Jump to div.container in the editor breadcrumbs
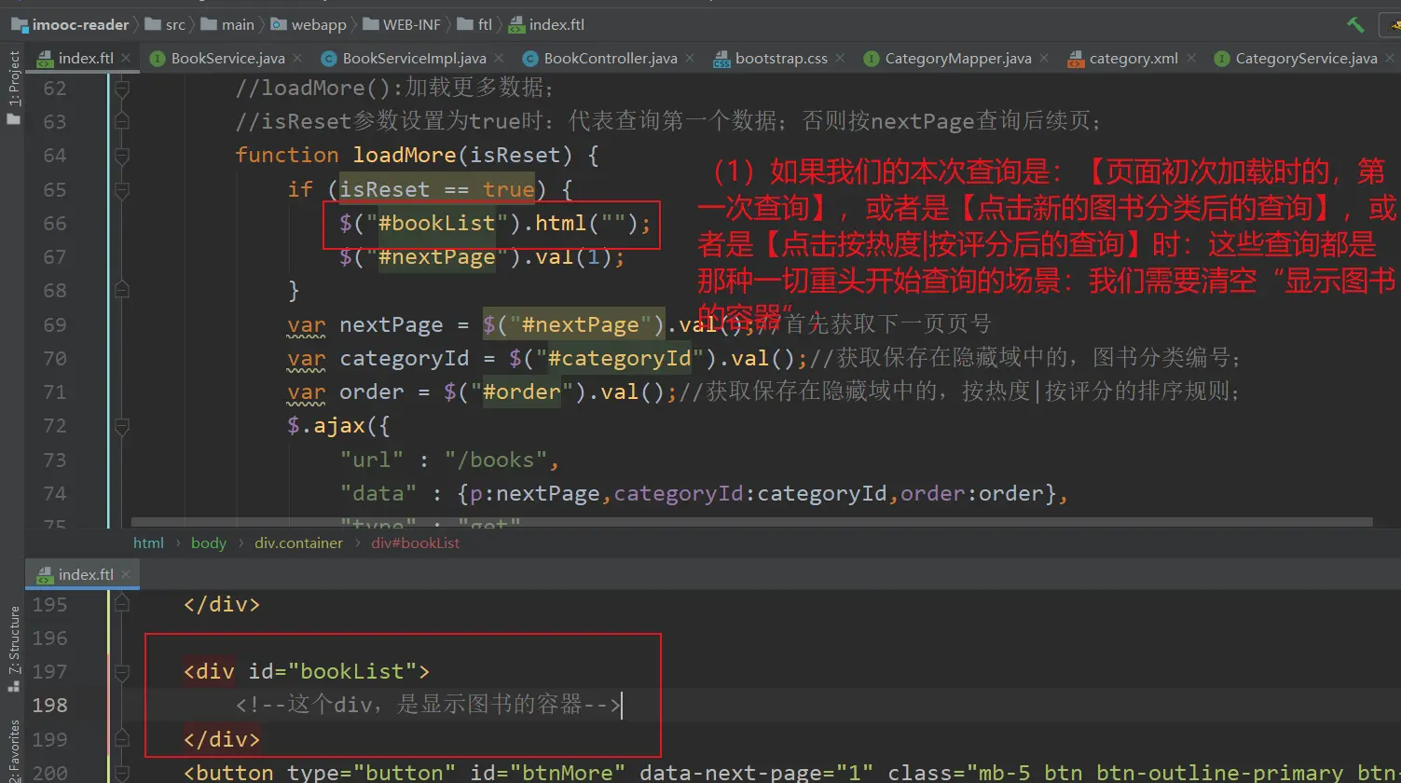This screenshot has width=1401, height=783. (x=299, y=543)
